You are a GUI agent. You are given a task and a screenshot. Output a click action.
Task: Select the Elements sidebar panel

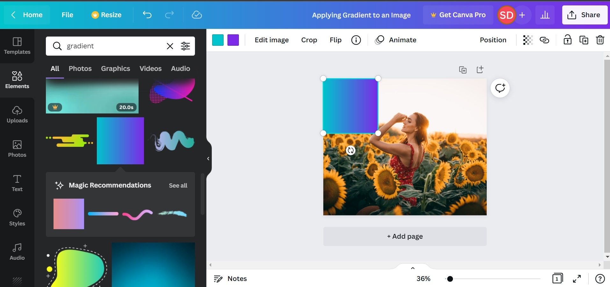click(17, 80)
